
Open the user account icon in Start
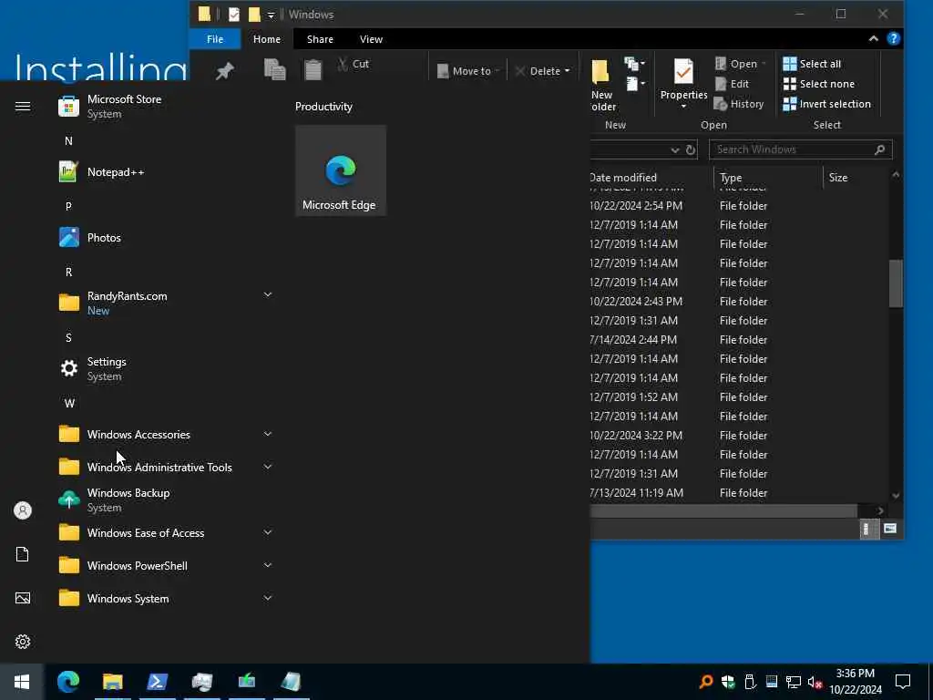[23, 510]
